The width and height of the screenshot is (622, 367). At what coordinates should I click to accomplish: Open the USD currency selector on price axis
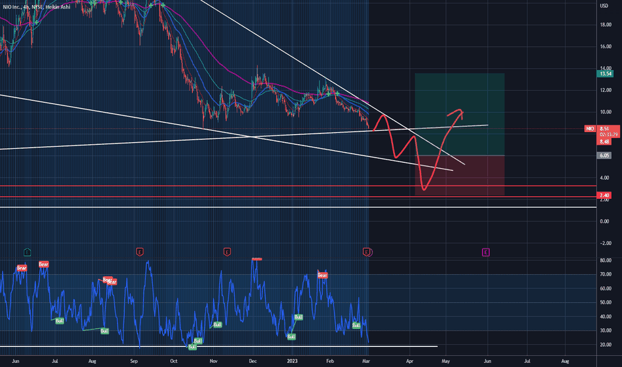tap(604, 5)
